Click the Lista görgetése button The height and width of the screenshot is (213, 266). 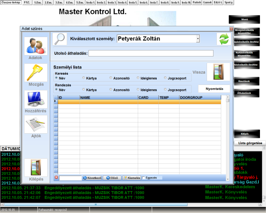[250, 143]
